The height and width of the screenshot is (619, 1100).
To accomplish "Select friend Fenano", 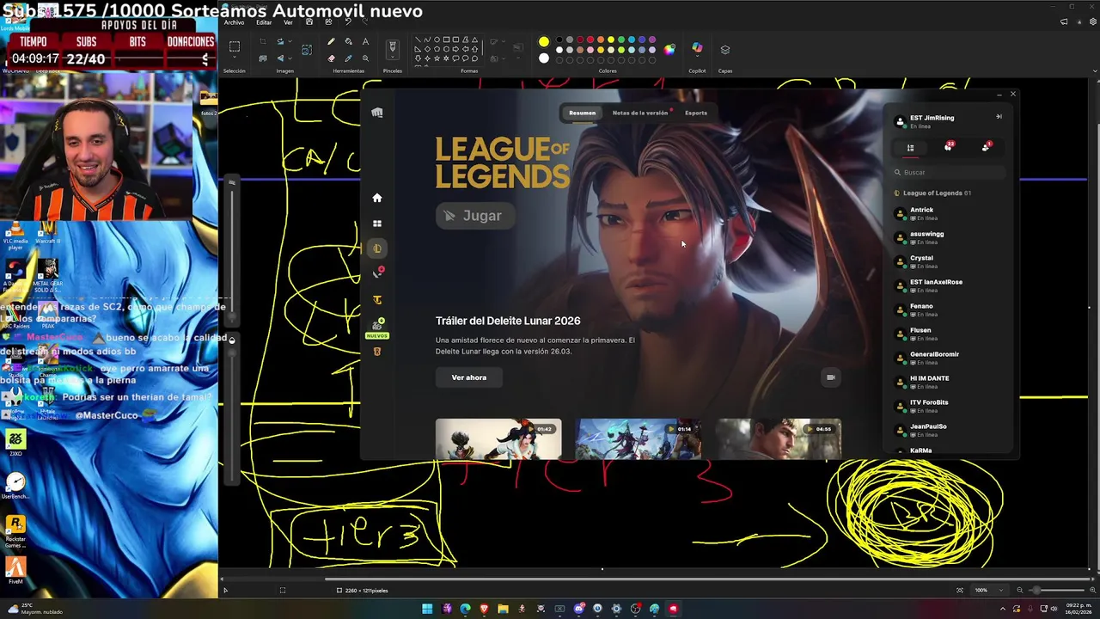I will click(x=949, y=309).
